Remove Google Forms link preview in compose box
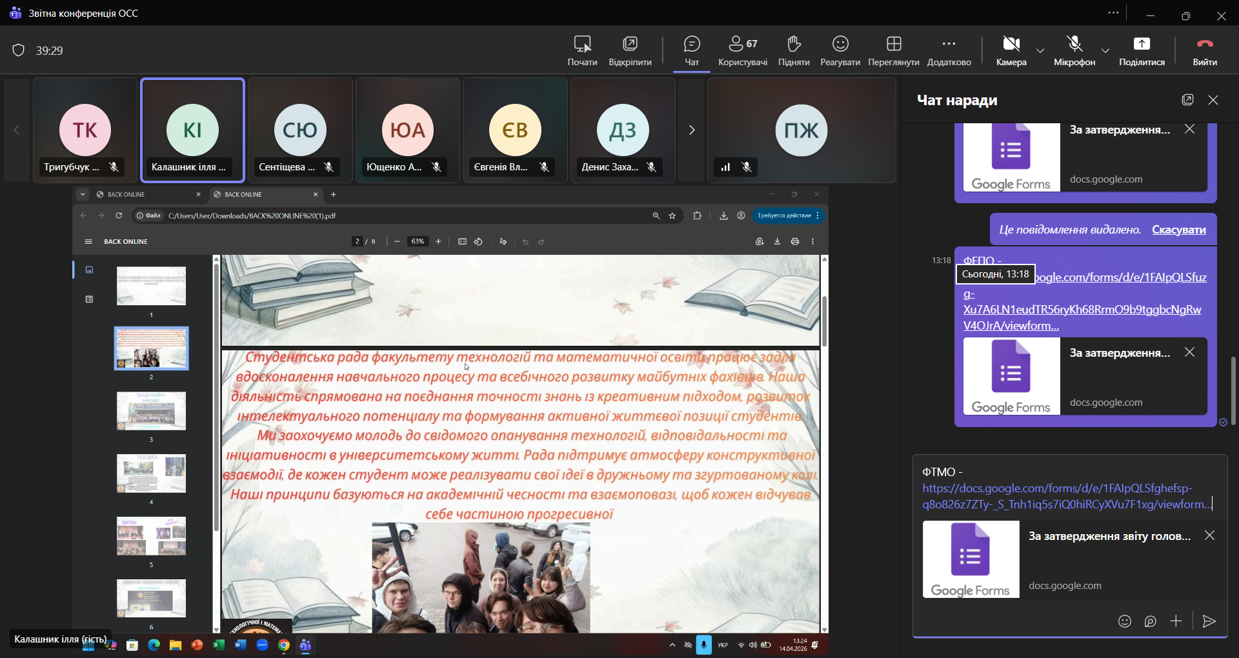Image resolution: width=1239 pixels, height=658 pixels. 1209,535
